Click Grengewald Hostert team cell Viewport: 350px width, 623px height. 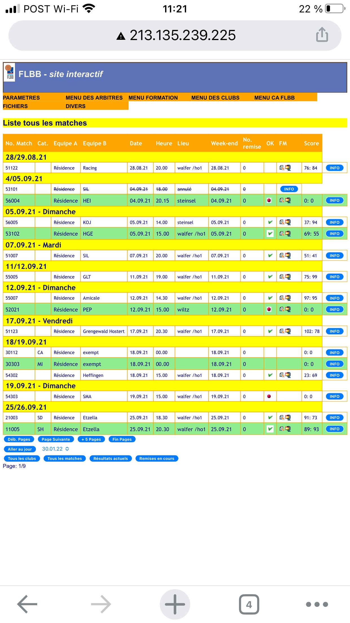click(x=104, y=331)
